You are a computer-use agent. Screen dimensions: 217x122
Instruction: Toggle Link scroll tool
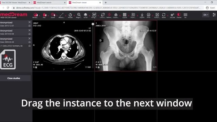tap(103, 15)
